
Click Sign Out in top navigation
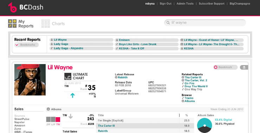pyautogui.click(x=165, y=4)
